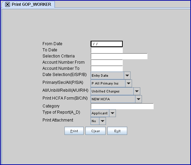Open the Entry Date dropdown arrow
This screenshot has width=191, height=165.
pyautogui.click(x=127, y=76)
